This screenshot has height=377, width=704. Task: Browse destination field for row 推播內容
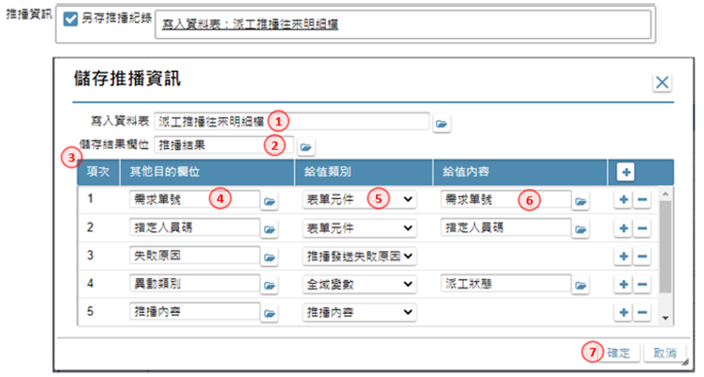pos(269,314)
